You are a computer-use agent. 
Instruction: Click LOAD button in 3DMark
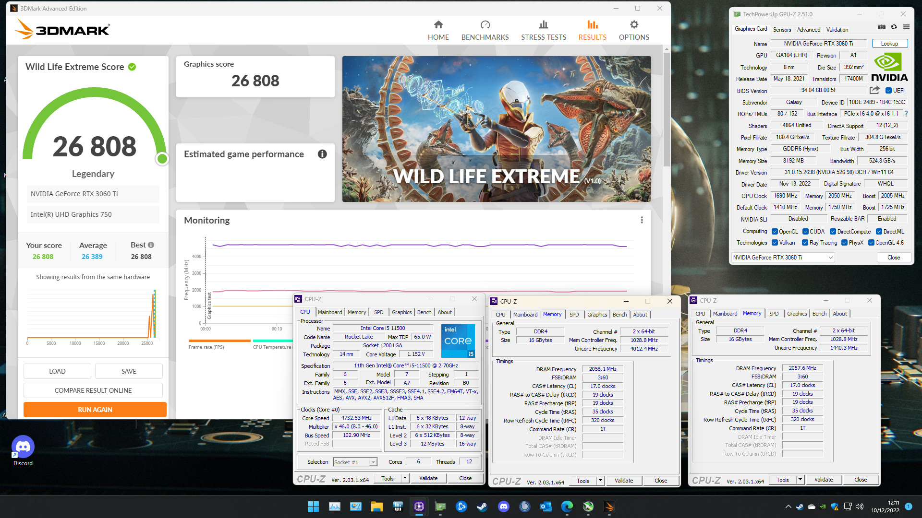click(57, 371)
